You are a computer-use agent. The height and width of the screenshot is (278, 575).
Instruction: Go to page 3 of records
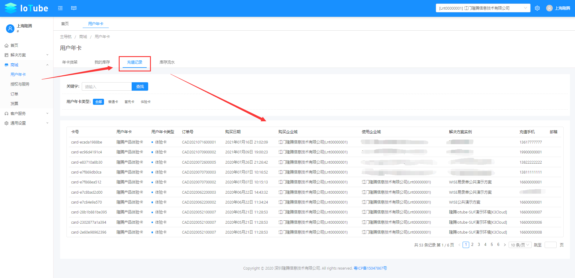point(479,245)
